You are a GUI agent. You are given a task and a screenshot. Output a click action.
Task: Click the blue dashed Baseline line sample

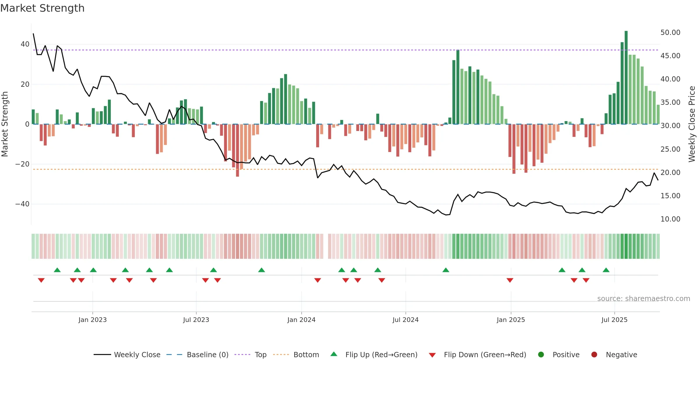[174, 355]
